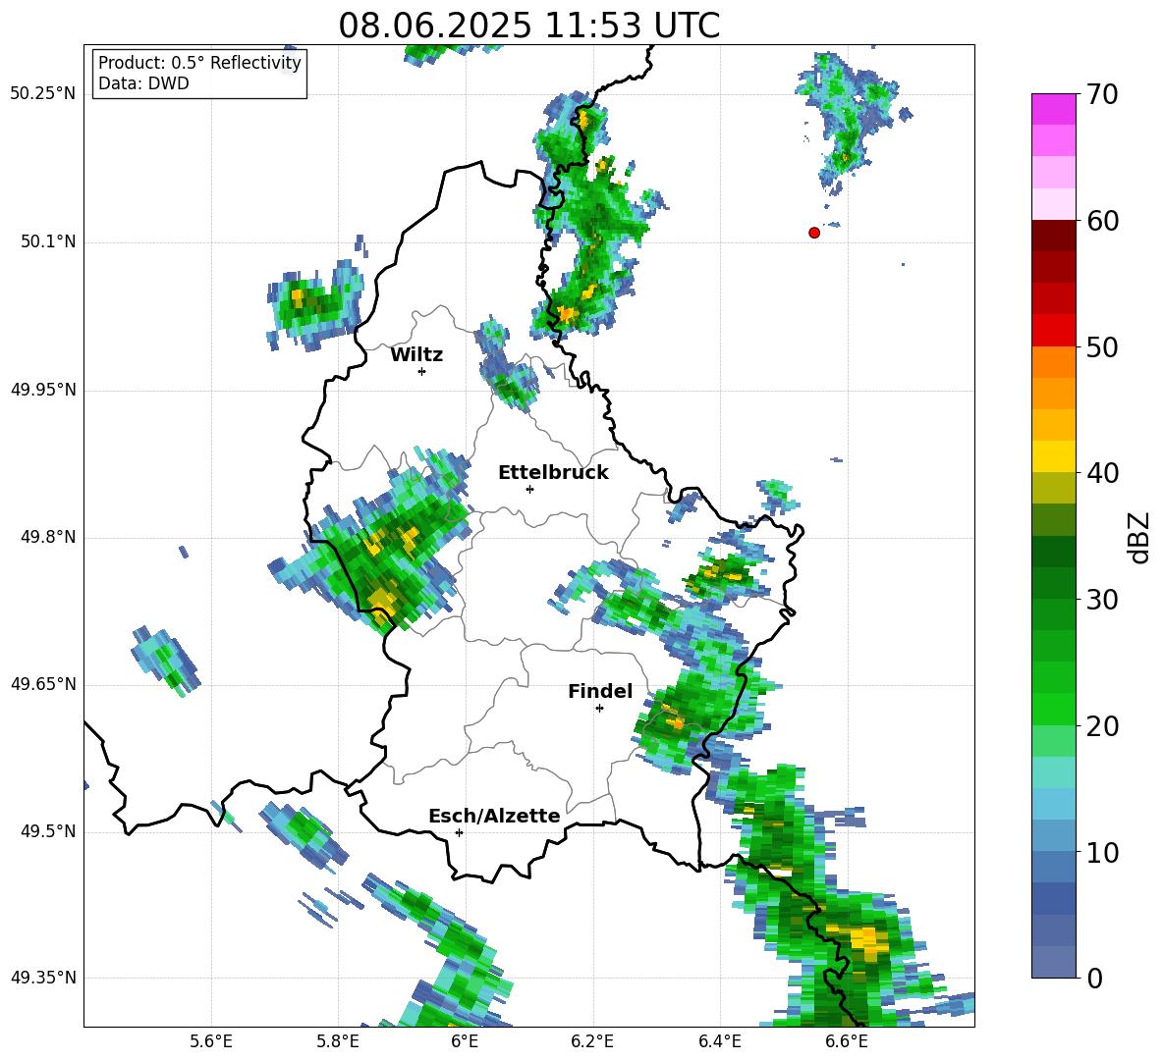The height and width of the screenshot is (1061, 1163).
Task: Click the 50 tick on the colorbar
Action: pos(1102,346)
